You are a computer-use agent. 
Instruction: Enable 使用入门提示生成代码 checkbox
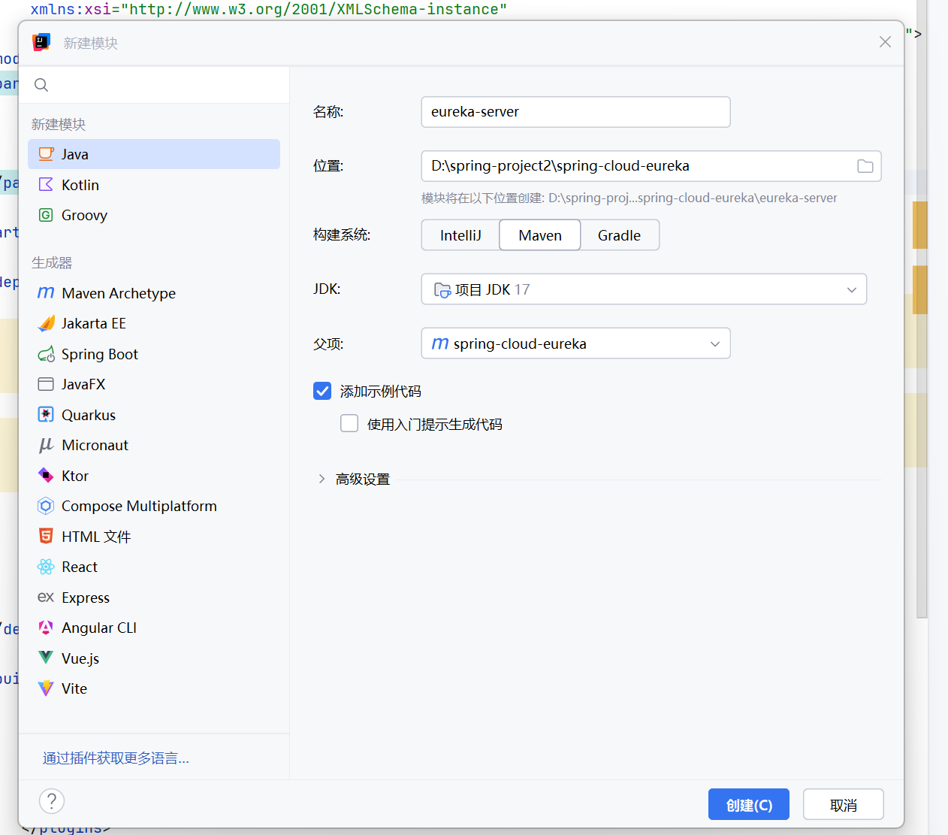[349, 423]
